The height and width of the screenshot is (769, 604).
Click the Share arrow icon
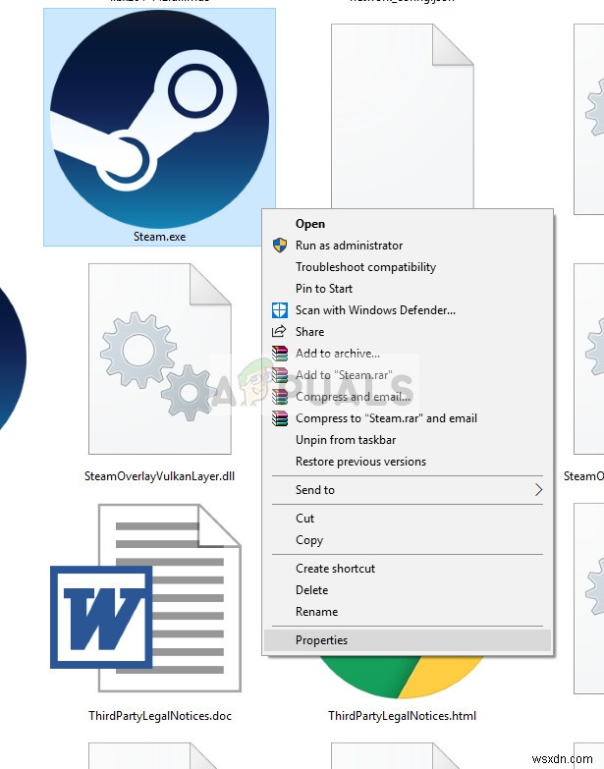tap(279, 332)
